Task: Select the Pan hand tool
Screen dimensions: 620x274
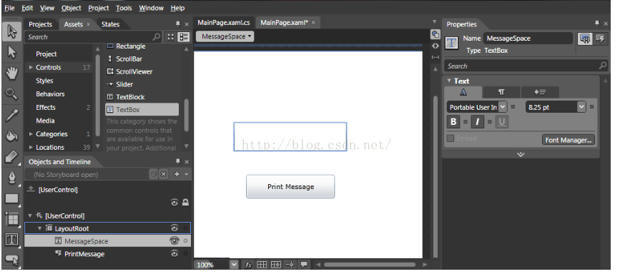Action: point(12,73)
